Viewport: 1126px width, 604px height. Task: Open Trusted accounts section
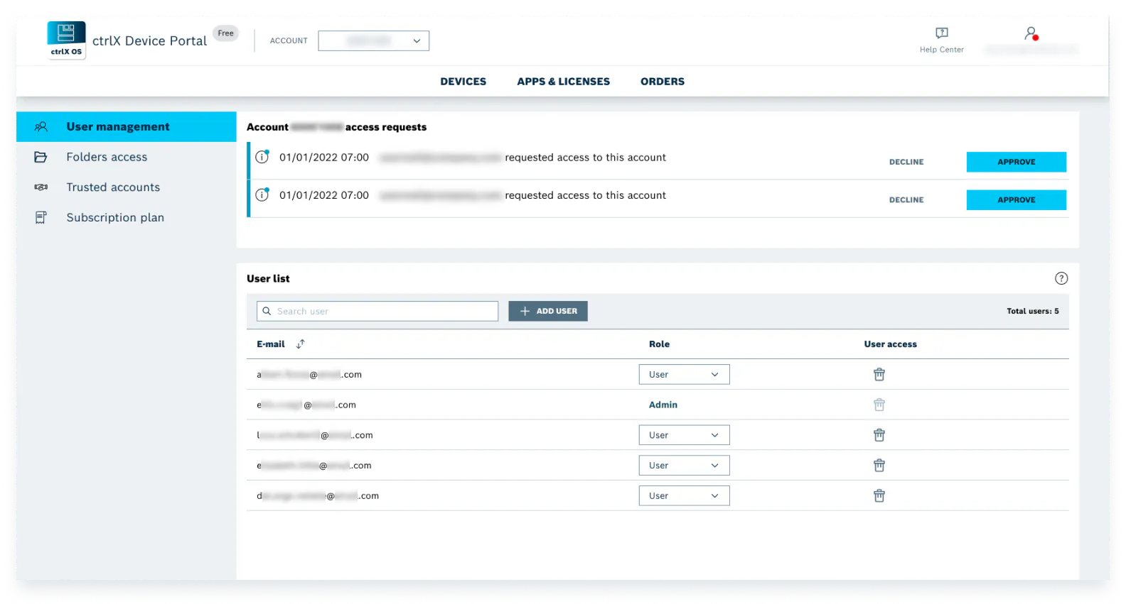pyautogui.click(x=127, y=187)
